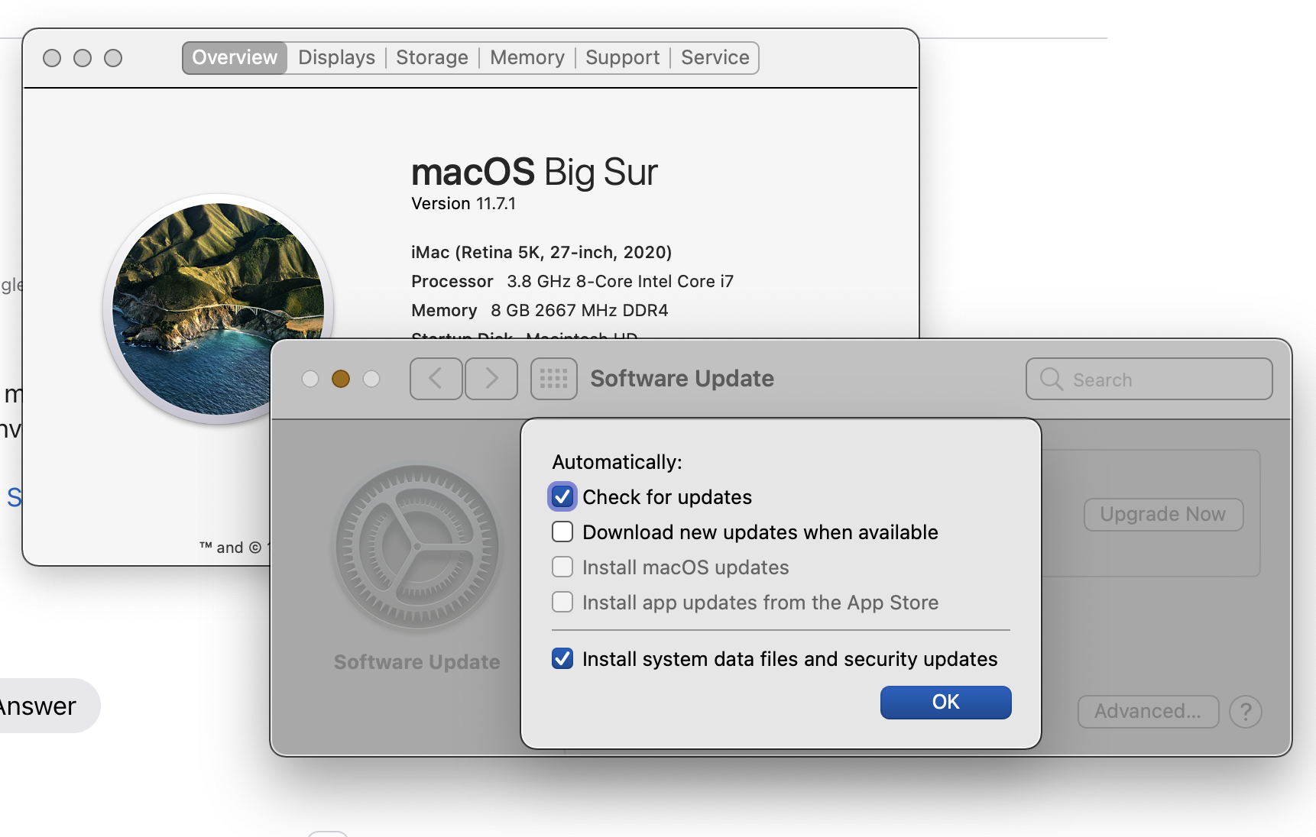Open the Support tab
Viewport: 1316px width, 837px height.
pyautogui.click(x=622, y=58)
